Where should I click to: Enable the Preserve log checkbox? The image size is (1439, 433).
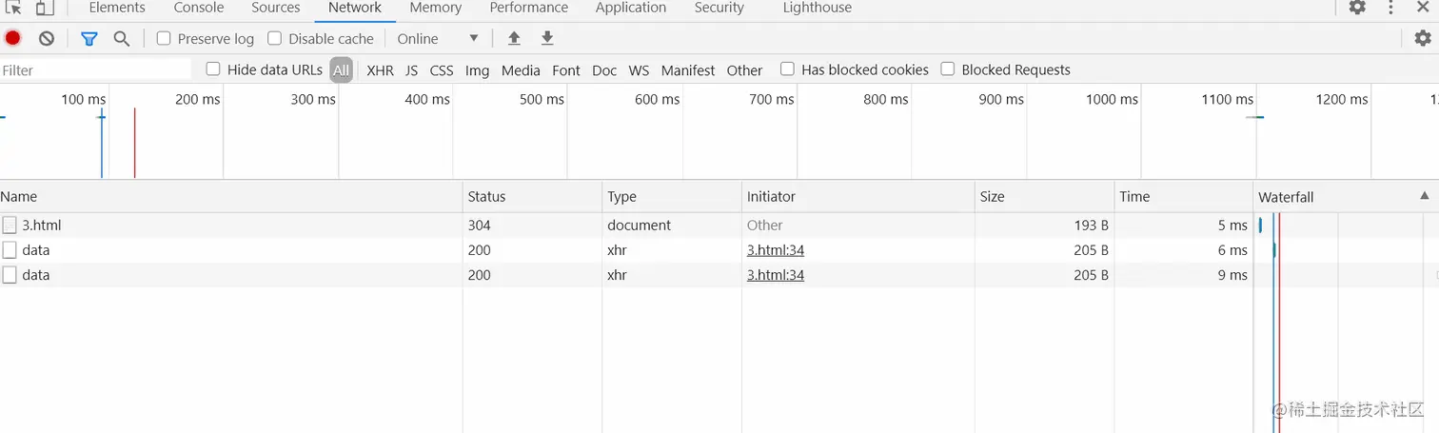164,38
